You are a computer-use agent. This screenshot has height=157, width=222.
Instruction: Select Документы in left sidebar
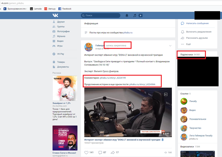tap(63, 67)
